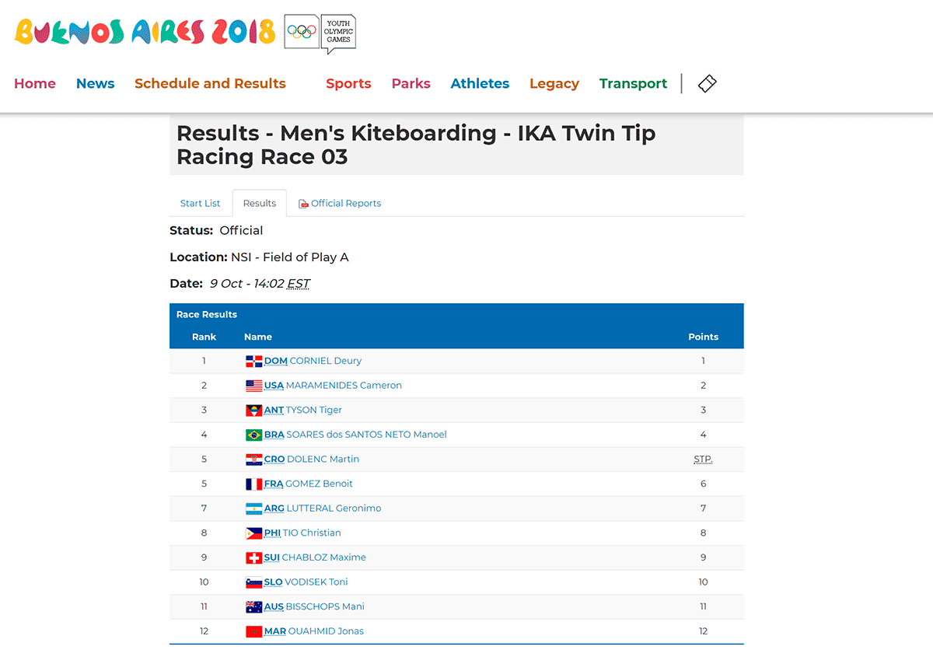The height and width of the screenshot is (657, 933).
Task: Open the tickets icon in navigation bar
Action: pyautogui.click(x=707, y=84)
